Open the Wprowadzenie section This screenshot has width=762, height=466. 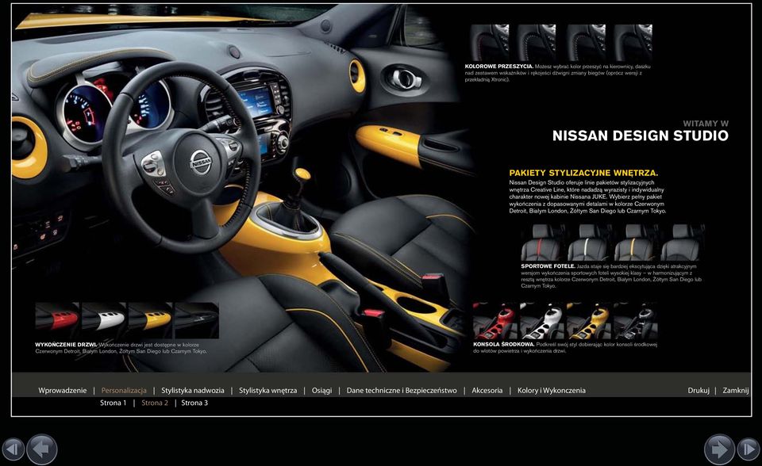click(62, 390)
